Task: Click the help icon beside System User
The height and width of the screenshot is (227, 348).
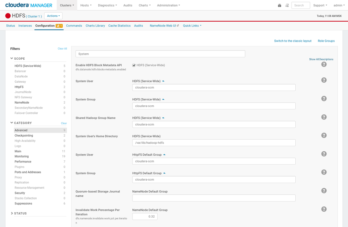Action: point(324,80)
